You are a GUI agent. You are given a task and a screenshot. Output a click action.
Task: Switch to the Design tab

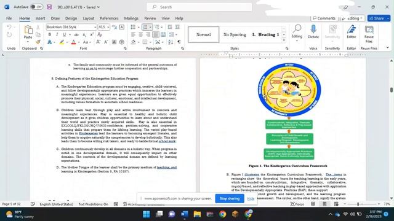coord(71,18)
